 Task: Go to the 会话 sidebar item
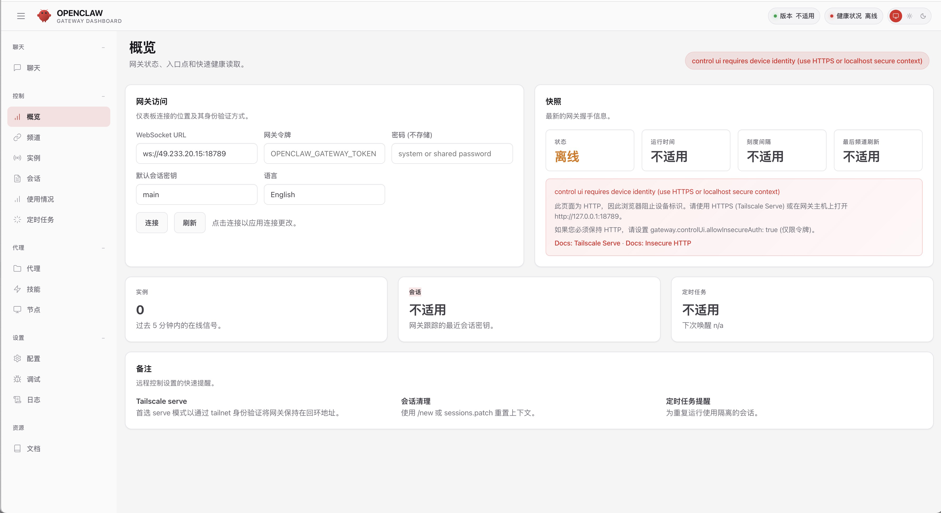34,178
